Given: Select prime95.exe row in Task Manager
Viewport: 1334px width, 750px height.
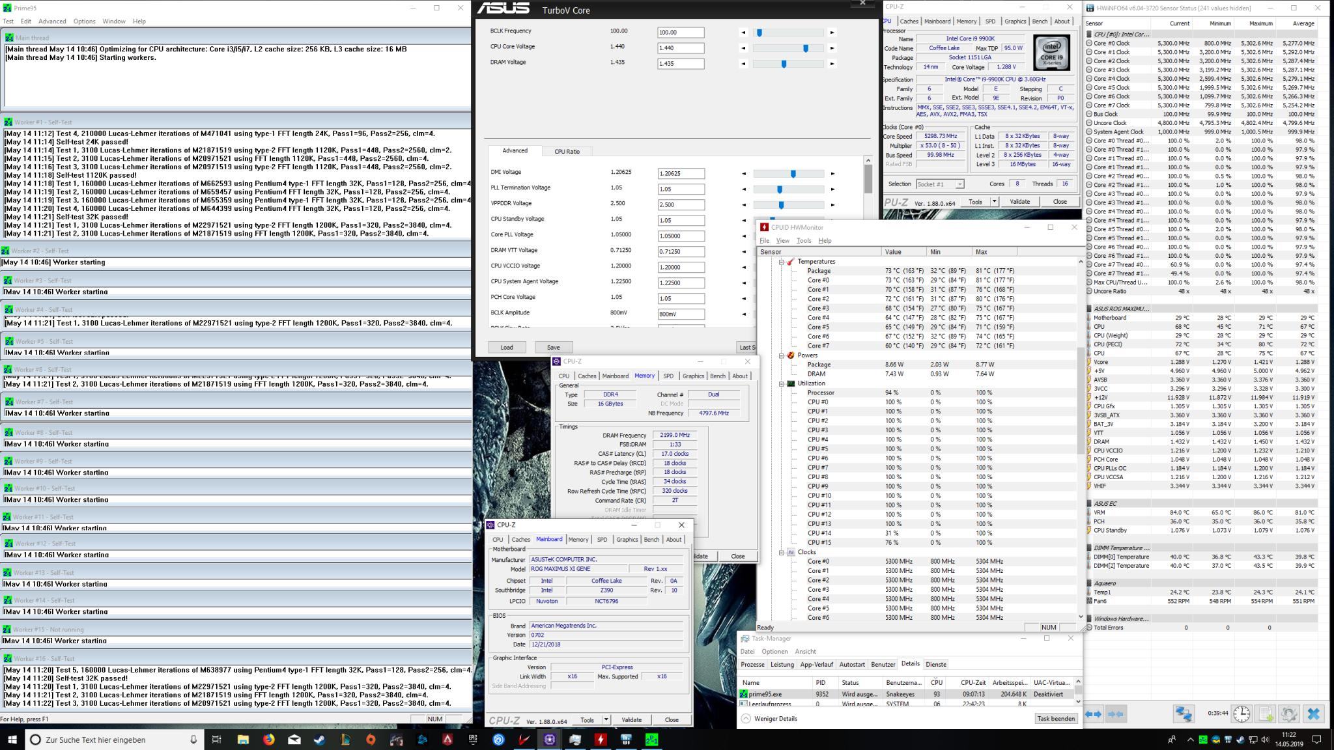Looking at the screenshot, I should tap(905, 694).
